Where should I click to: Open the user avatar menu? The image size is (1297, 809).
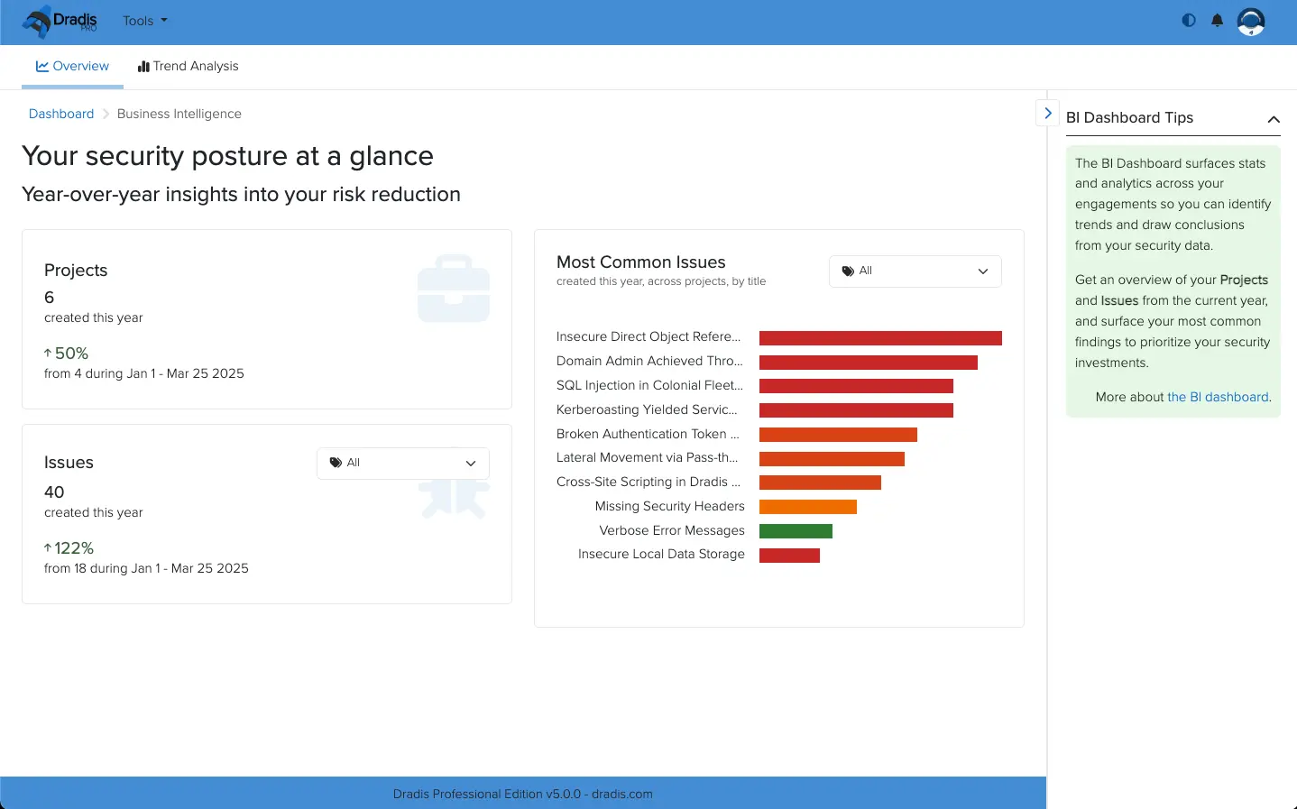pyautogui.click(x=1251, y=20)
